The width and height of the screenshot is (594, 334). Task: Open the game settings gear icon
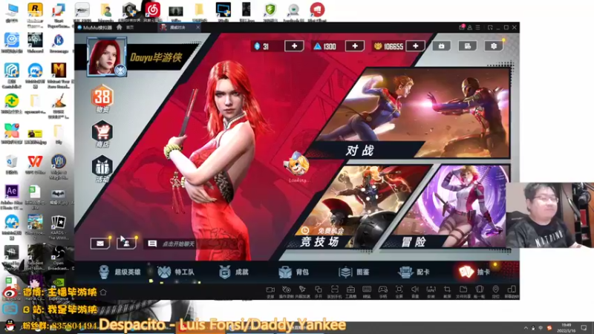pos(494,46)
